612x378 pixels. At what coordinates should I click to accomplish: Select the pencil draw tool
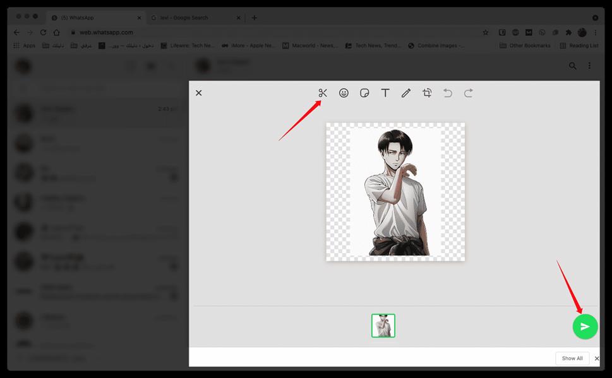406,93
